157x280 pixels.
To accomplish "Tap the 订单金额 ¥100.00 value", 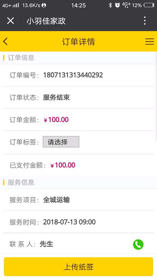I will click(x=56, y=120).
